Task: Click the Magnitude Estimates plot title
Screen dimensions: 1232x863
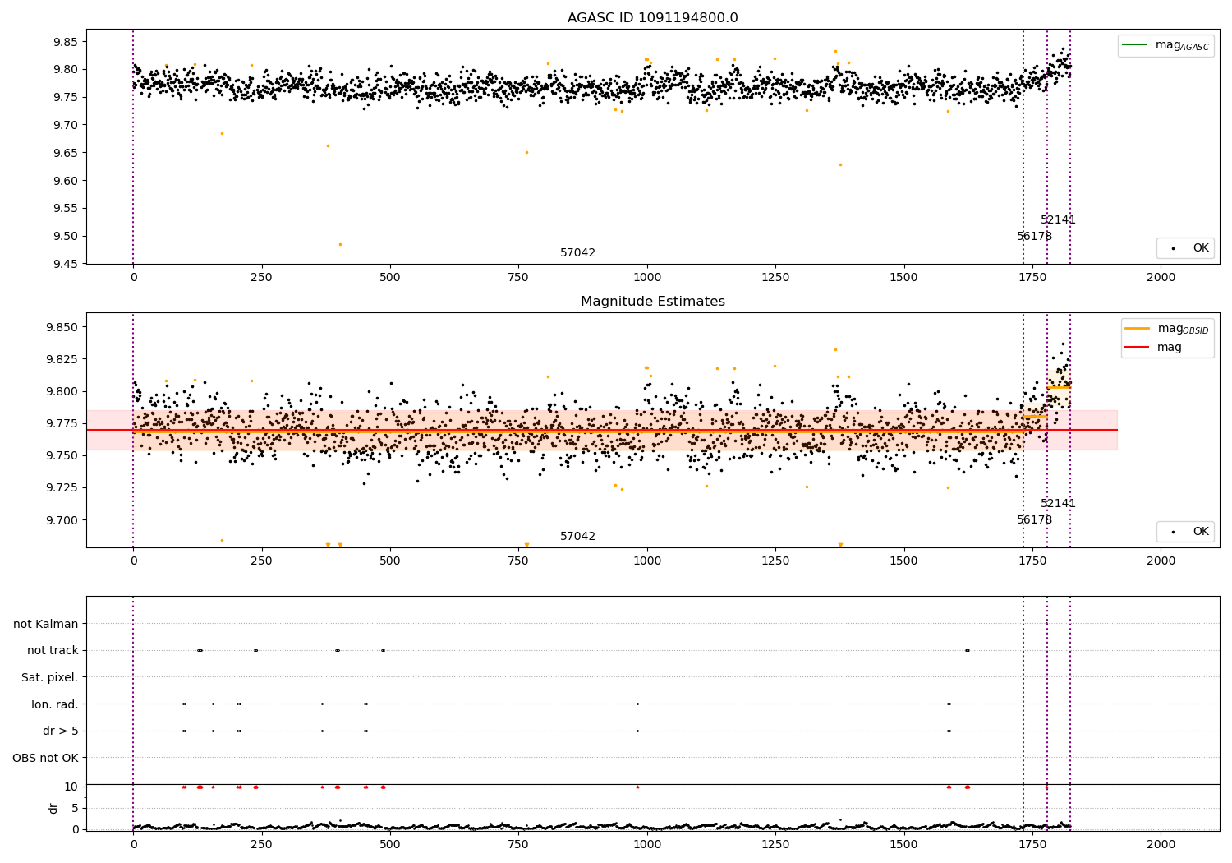Action: point(652,302)
